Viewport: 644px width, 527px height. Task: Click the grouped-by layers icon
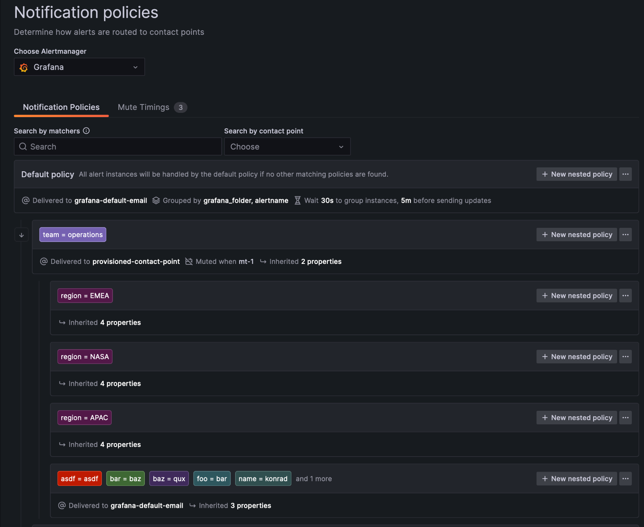pyautogui.click(x=156, y=200)
